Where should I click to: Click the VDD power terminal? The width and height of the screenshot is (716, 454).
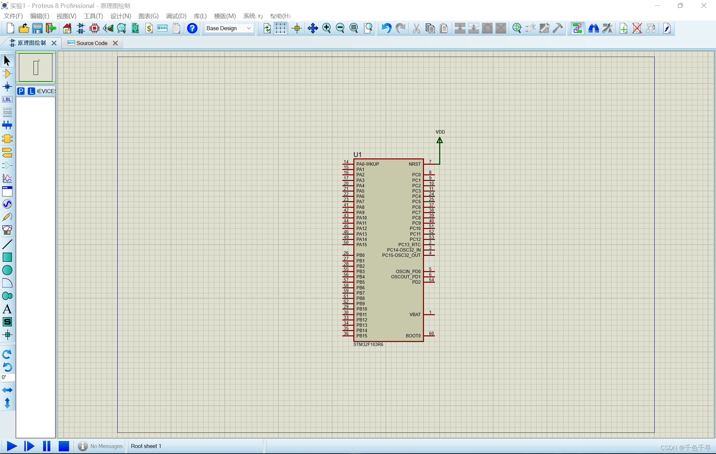point(440,140)
